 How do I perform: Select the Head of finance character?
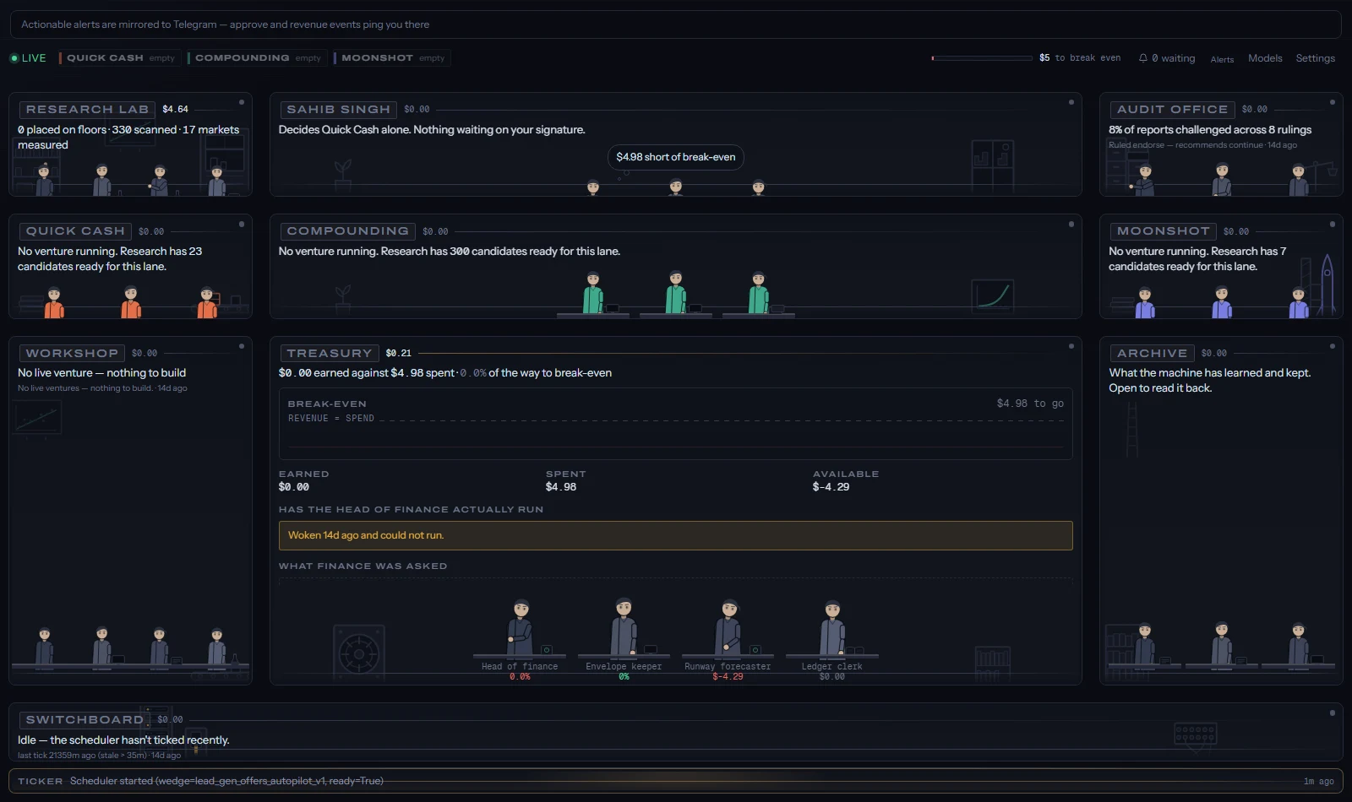pos(520,628)
